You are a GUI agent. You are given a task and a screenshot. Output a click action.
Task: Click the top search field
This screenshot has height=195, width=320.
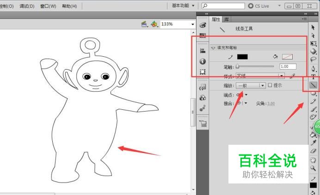pos(223,6)
